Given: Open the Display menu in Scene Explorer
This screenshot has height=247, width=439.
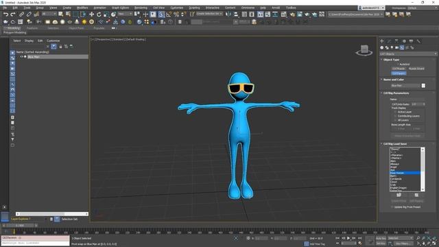Looking at the screenshot, I should (x=29, y=40).
